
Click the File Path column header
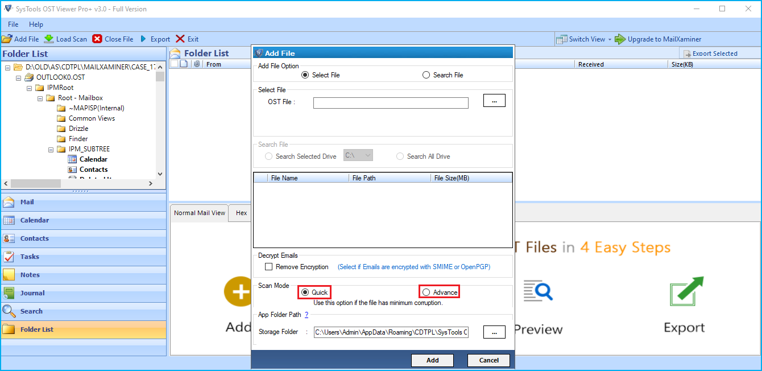(390, 178)
